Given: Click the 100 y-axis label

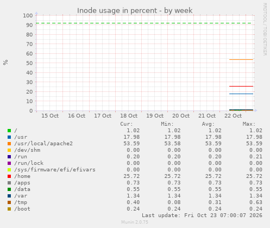Looking at the screenshot, I should (x=28, y=16).
